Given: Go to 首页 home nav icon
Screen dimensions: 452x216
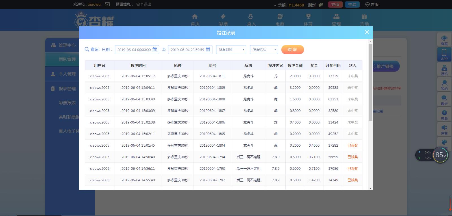Looking at the screenshot, I should [195, 20].
